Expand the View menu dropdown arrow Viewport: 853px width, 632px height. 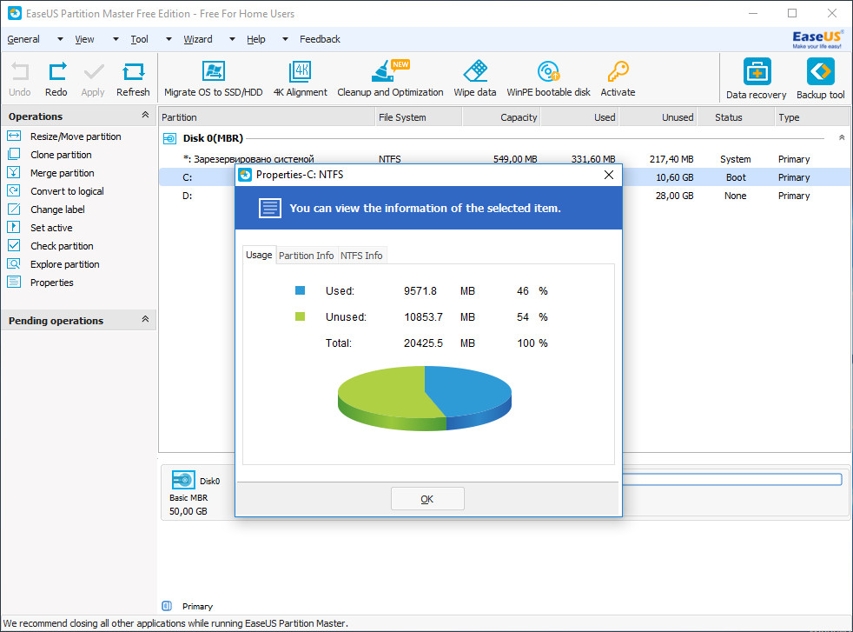(116, 39)
